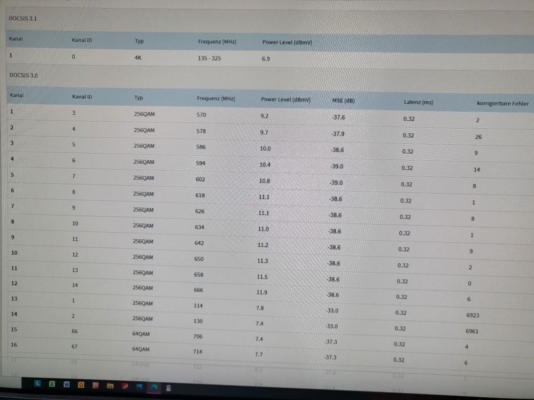Select '64QAM' type cell at 706 MHz
Viewport: 534px width, 400px height.
click(x=141, y=334)
